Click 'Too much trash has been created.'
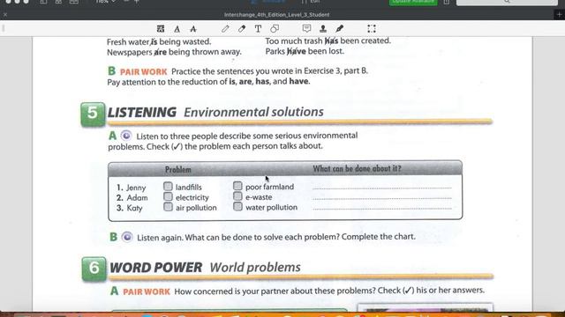The height and width of the screenshot is (317, 565). click(328, 41)
